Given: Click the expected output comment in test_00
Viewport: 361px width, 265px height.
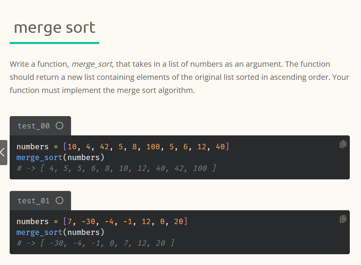Looking at the screenshot, I should (x=116, y=168).
